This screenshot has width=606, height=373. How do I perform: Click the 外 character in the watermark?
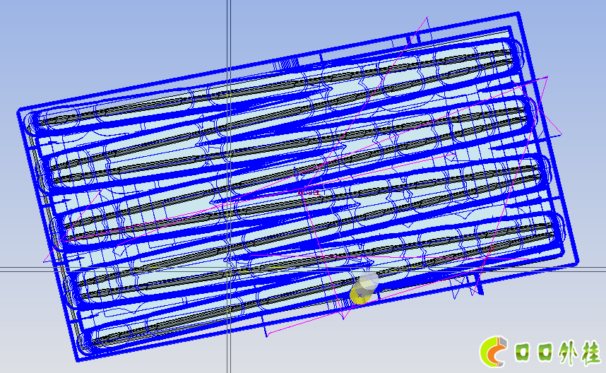coord(566,351)
